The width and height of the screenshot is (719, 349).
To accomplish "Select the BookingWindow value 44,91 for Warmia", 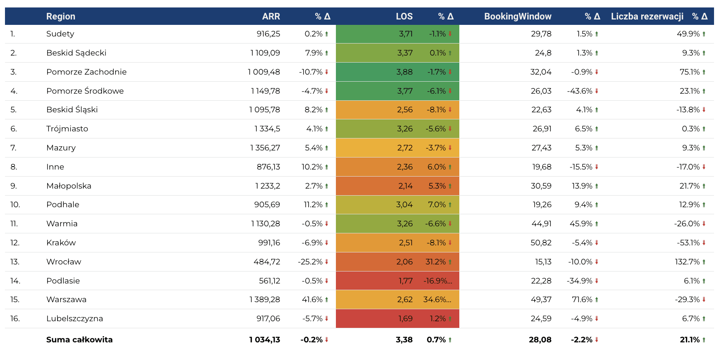I will [541, 224].
